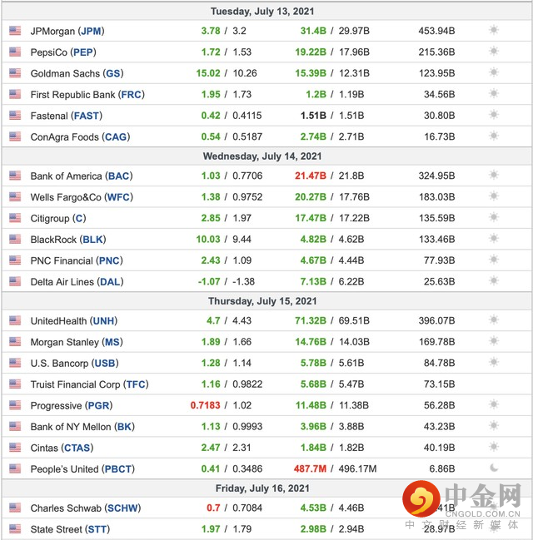Click the US flag icon beside JPMorgan

click(15, 31)
